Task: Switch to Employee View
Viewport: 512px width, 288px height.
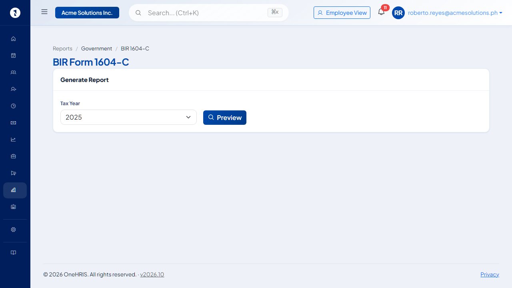Action: click(x=342, y=13)
